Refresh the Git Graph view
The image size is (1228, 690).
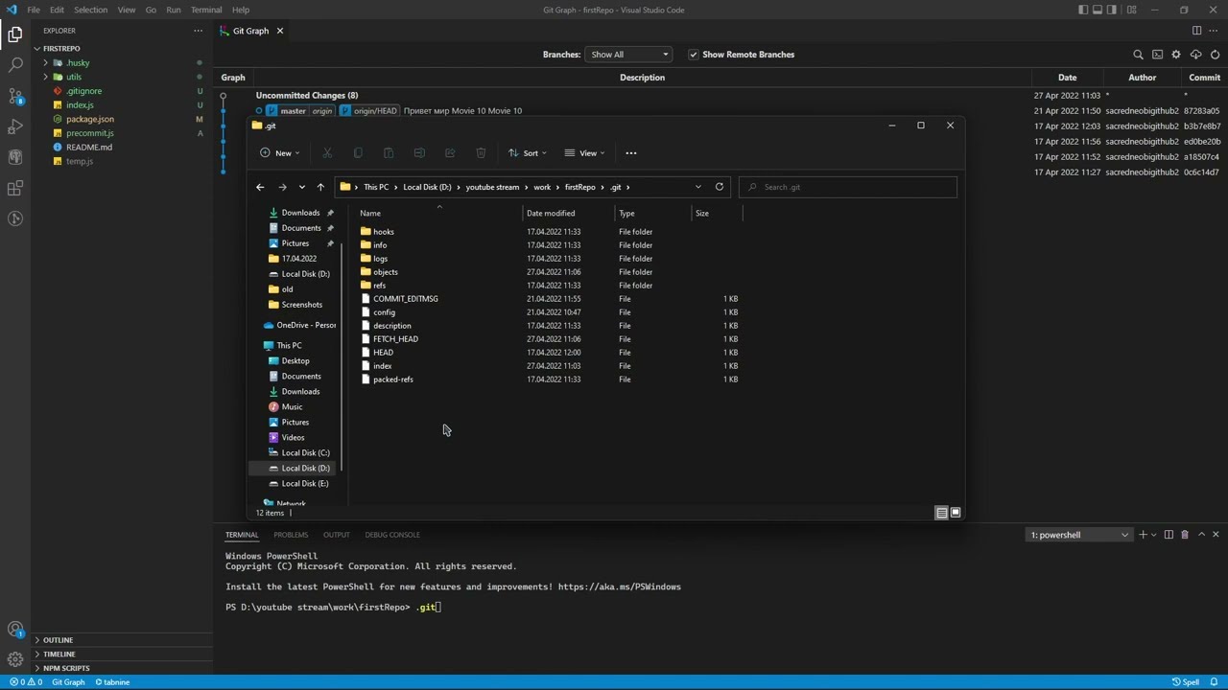coord(1215,55)
